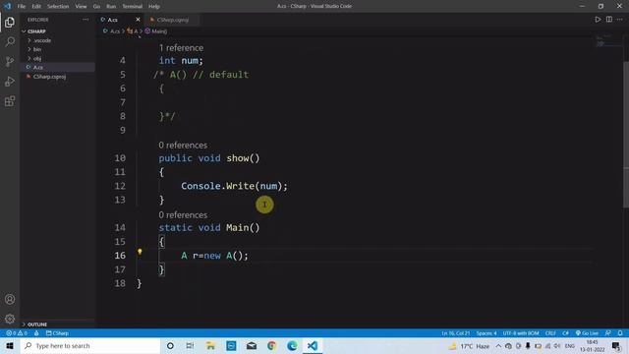This screenshot has width=629, height=354.
Task: Open the Run menu
Action: point(111,6)
